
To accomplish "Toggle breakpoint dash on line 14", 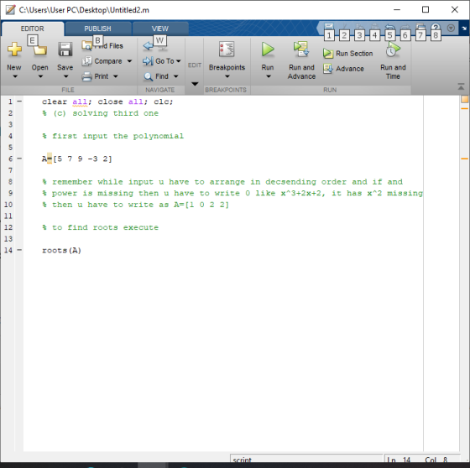I will pos(19,250).
